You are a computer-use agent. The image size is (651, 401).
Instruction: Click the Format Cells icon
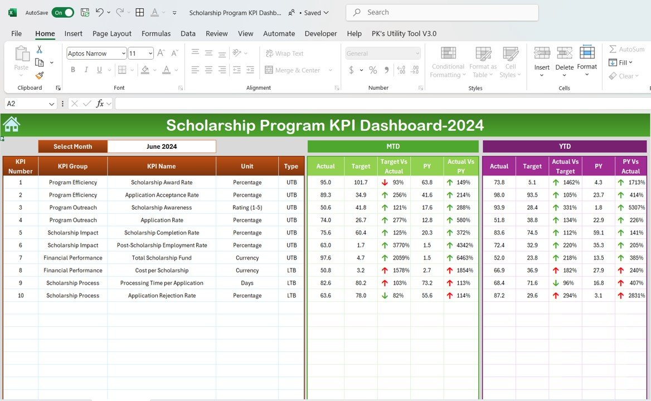587,52
